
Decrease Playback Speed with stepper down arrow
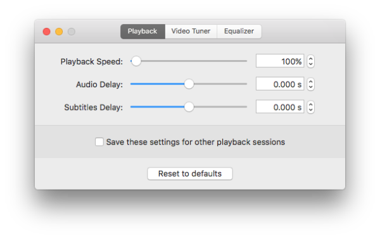point(310,64)
